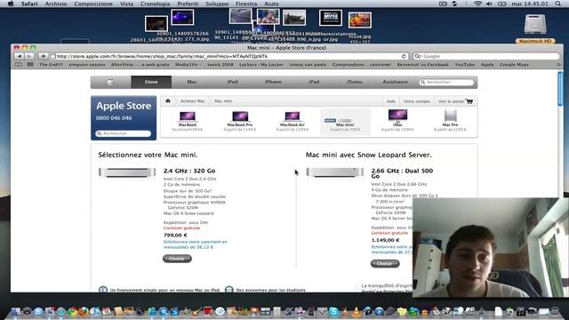The height and width of the screenshot is (320, 569).
Task: Open the Preferiti menu
Action: pos(188,4)
